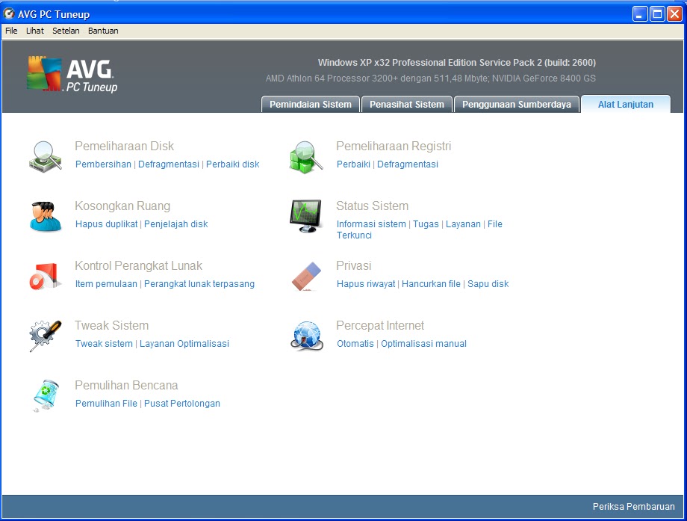Click the Pemeliharaan Registri green cubes icon
The width and height of the screenshot is (687, 521).
click(x=306, y=157)
